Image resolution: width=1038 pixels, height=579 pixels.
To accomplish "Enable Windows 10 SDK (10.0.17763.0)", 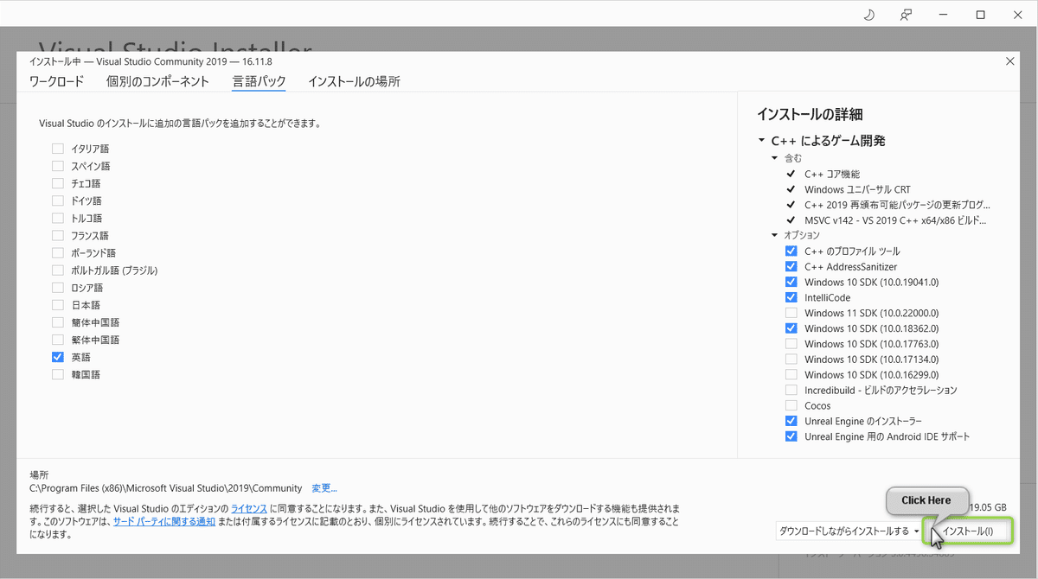I will point(791,344).
